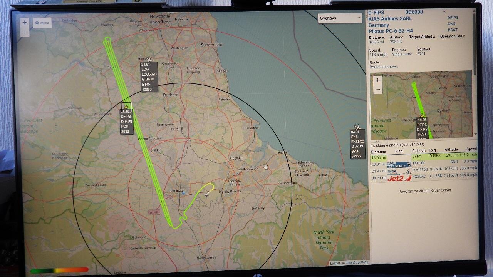This screenshot has width=493, height=277.
Task: Click the D-FIPS registration heading in details
Action: 376,13
